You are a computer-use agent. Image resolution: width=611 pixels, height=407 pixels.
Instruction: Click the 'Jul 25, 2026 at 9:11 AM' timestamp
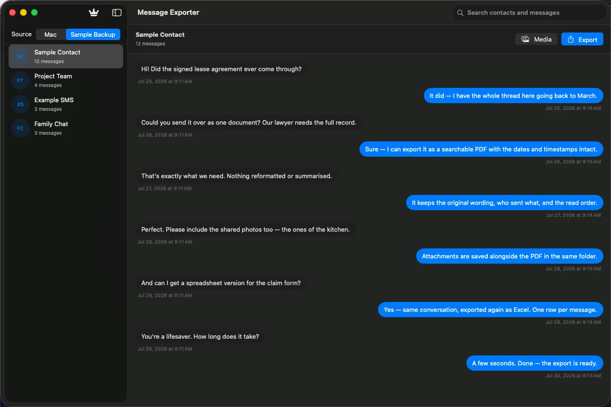click(165, 81)
